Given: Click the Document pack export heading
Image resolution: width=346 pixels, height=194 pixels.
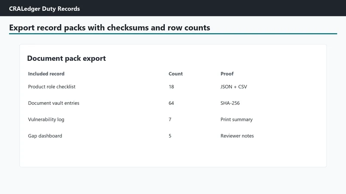Looking at the screenshot, I should click(x=67, y=58).
